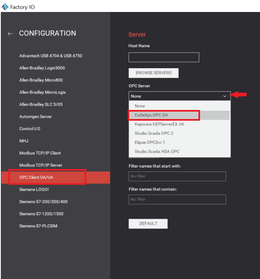Viewport: 260px width, 279px height.
Task: Choose Elipse.OPCSvr.1 from dropdown
Action: [150, 142]
